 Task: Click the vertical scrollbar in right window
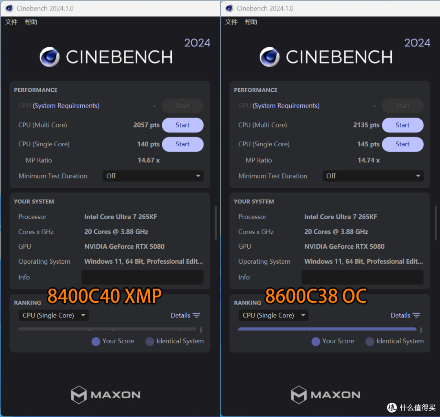coord(436,223)
